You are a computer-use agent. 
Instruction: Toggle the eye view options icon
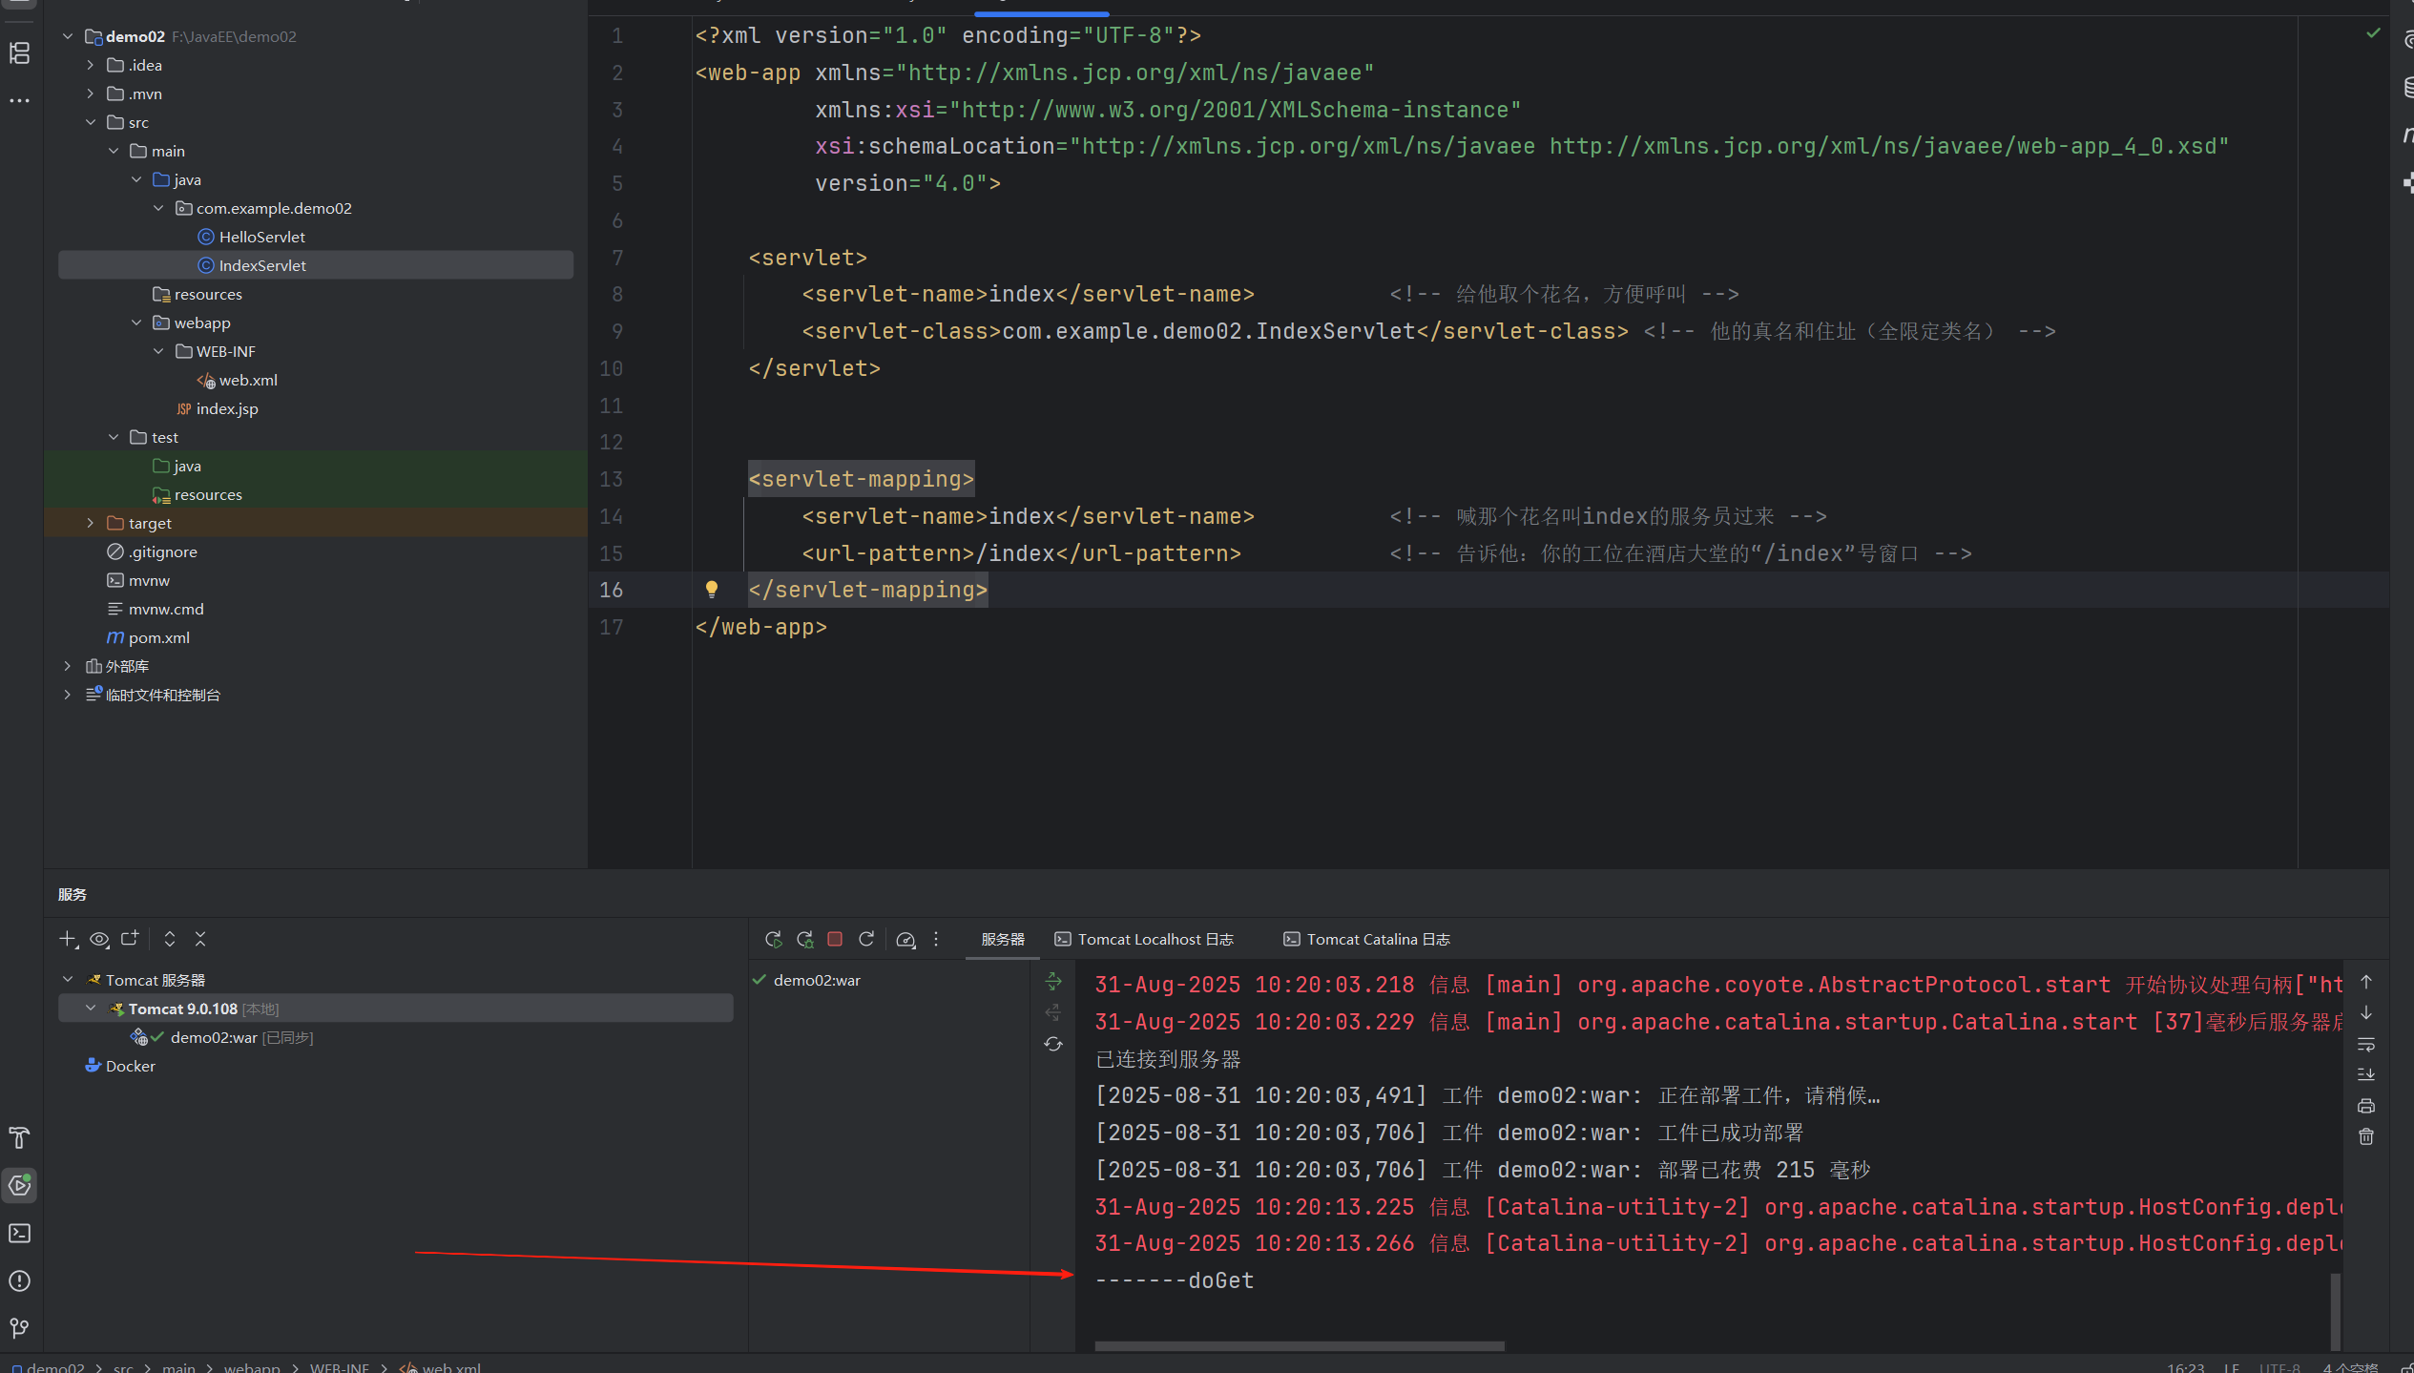pyautogui.click(x=99, y=939)
